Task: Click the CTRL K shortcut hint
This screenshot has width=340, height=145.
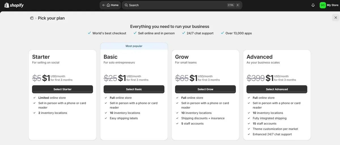Action: [x=233, y=5]
